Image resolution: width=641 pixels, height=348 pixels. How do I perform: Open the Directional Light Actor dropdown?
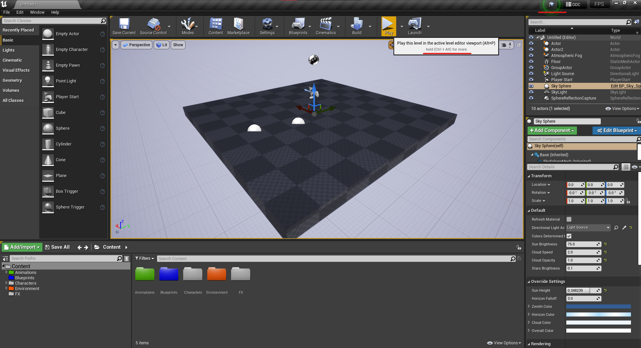point(588,228)
